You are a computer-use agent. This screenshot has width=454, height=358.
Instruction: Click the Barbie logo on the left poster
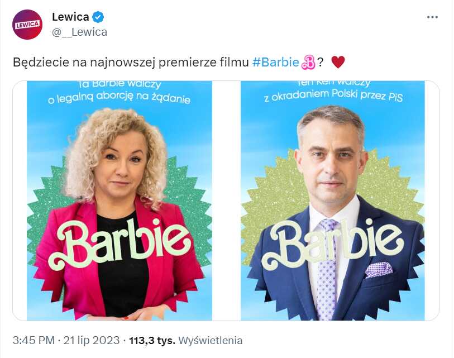(120, 244)
